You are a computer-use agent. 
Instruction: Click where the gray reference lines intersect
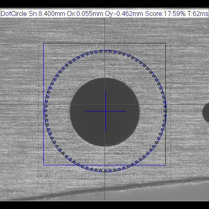pyautogui.click(x=104, y=104)
